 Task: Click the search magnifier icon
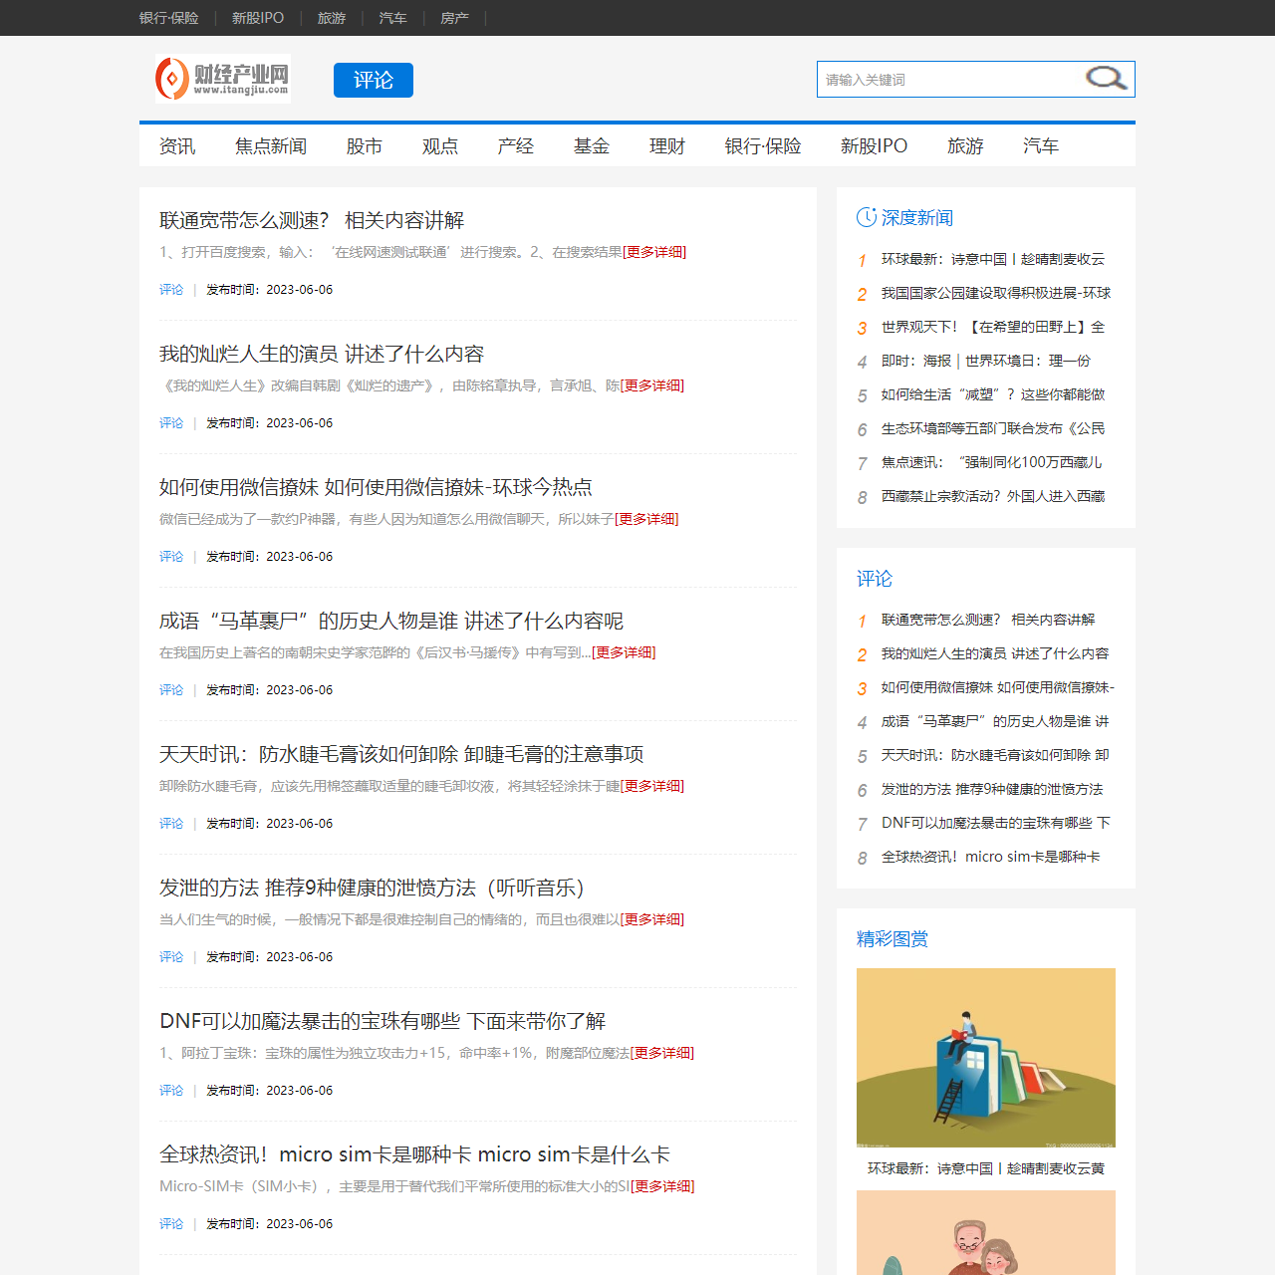tap(1106, 78)
